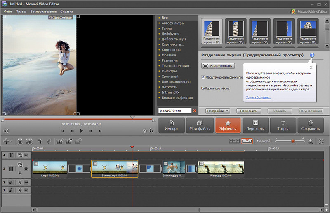330x213 pixels.
Task: Step back one frame with rewind button
Action: point(72,131)
